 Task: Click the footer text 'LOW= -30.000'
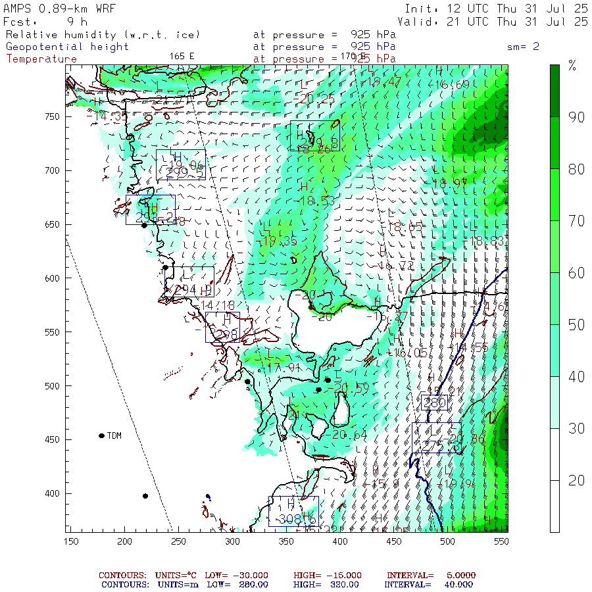point(236,576)
